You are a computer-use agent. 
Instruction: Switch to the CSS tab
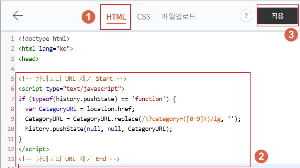click(144, 17)
